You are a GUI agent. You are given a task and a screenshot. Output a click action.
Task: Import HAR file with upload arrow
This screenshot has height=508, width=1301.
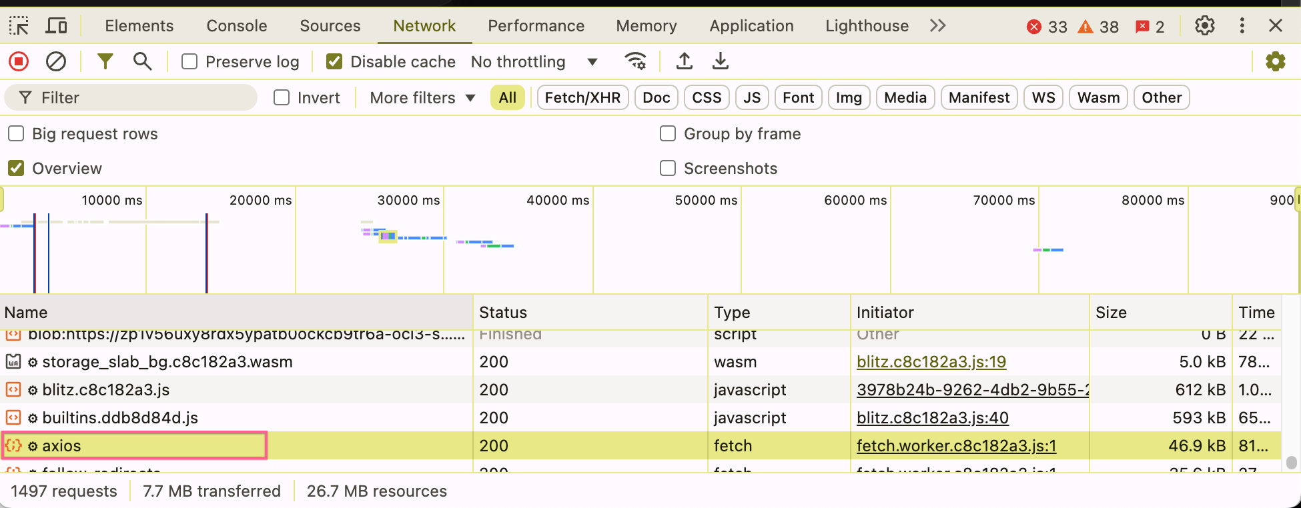(x=684, y=62)
